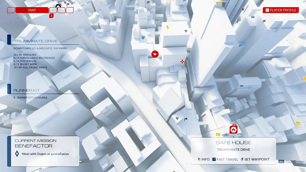
Task: Click the red crosshair mission marker
Action: coord(182,61)
